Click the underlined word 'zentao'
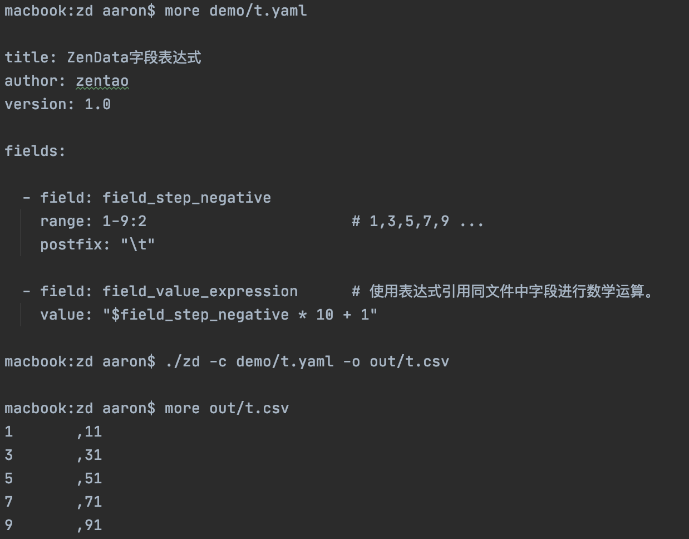 pyautogui.click(x=102, y=81)
